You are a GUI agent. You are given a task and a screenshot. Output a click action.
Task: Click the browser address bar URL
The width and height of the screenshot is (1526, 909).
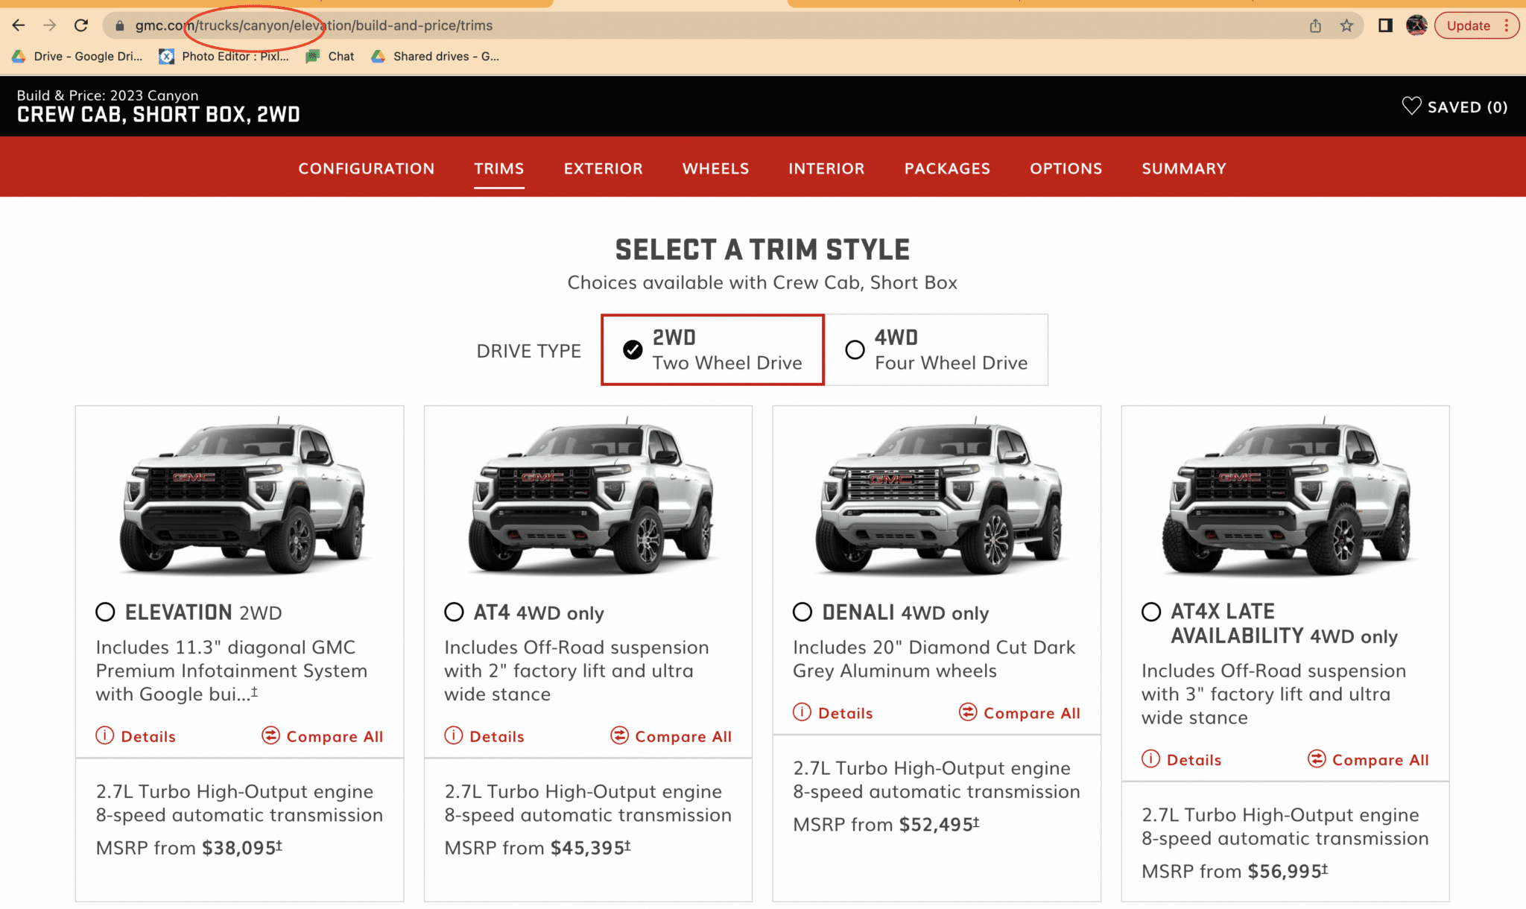pos(314,25)
